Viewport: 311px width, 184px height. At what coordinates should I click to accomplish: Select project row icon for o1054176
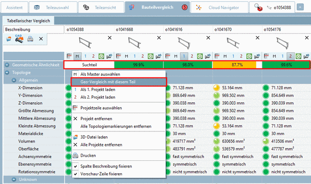tap(266, 56)
